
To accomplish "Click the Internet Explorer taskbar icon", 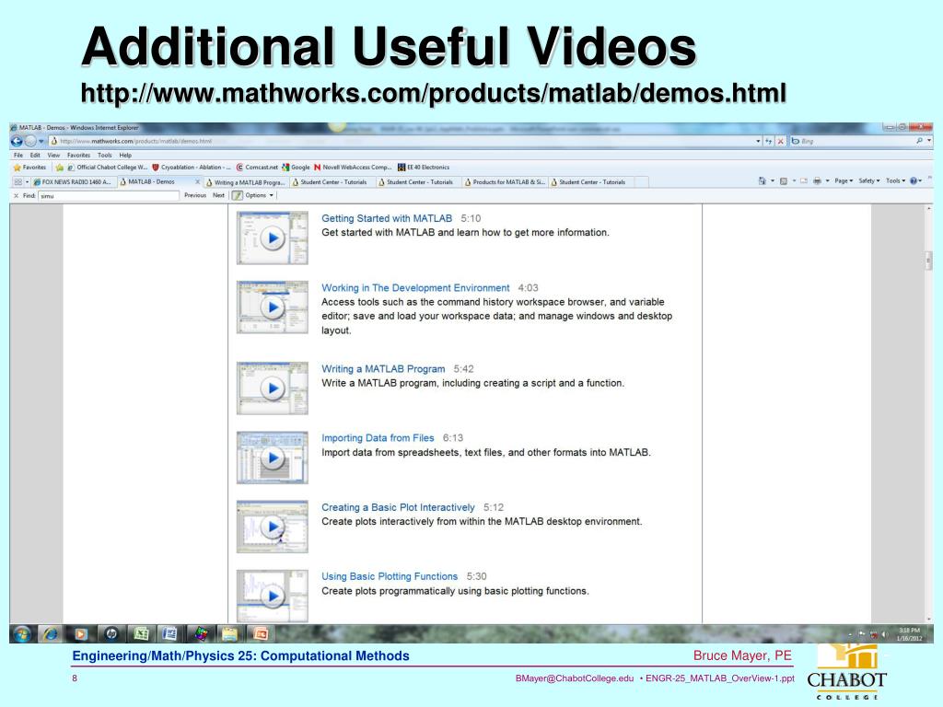I will (x=52, y=634).
